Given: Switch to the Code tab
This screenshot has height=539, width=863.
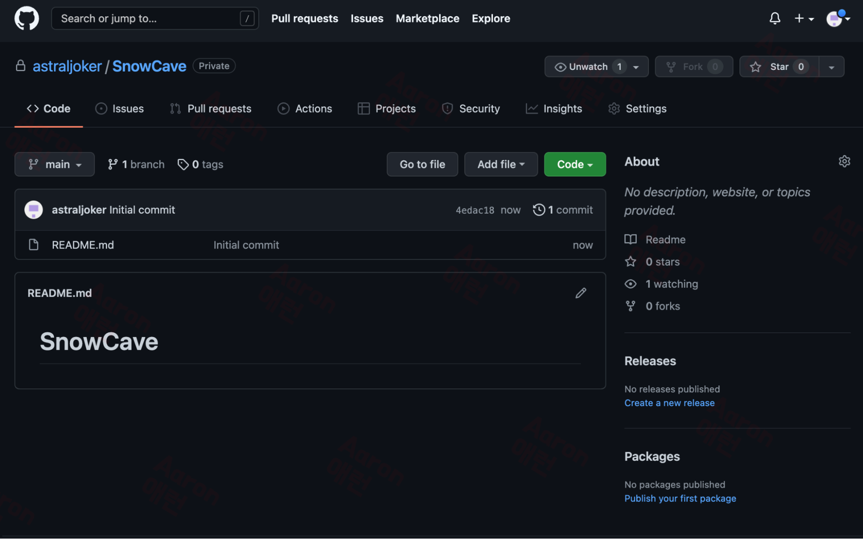Looking at the screenshot, I should click(49, 108).
